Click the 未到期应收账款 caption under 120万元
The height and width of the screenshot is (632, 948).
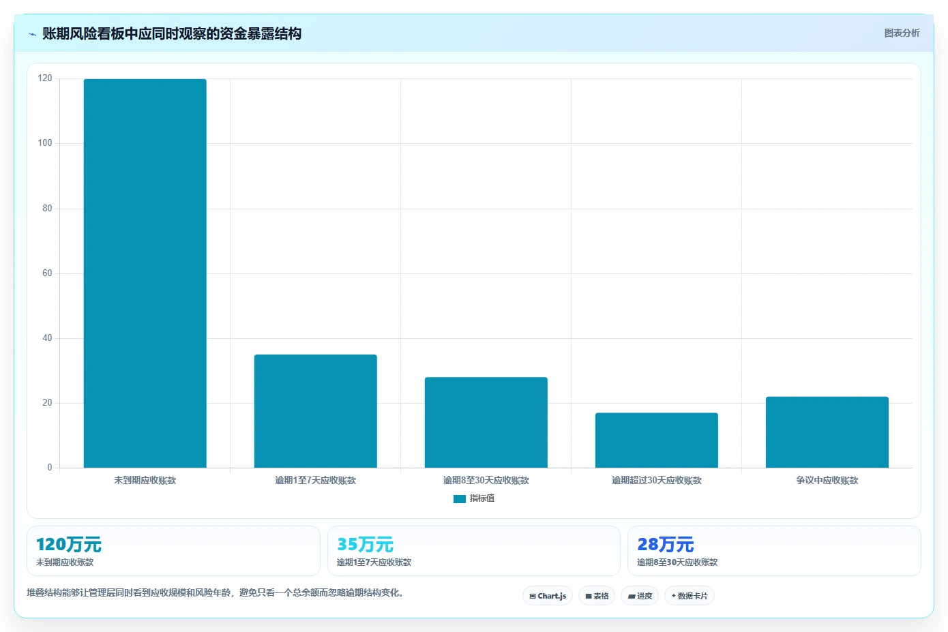65,562
